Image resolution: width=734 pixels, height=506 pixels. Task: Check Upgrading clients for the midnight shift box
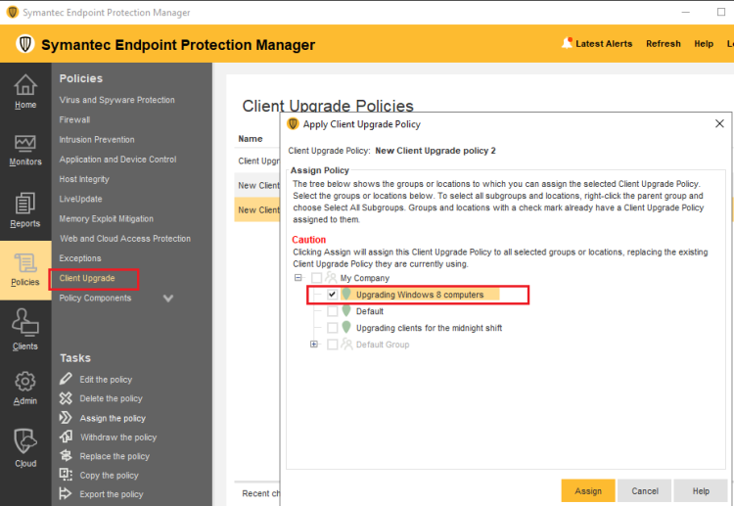point(333,328)
